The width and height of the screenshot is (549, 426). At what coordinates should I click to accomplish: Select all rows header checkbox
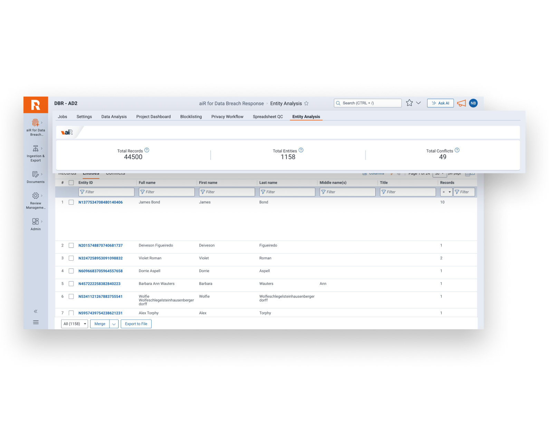click(x=71, y=183)
